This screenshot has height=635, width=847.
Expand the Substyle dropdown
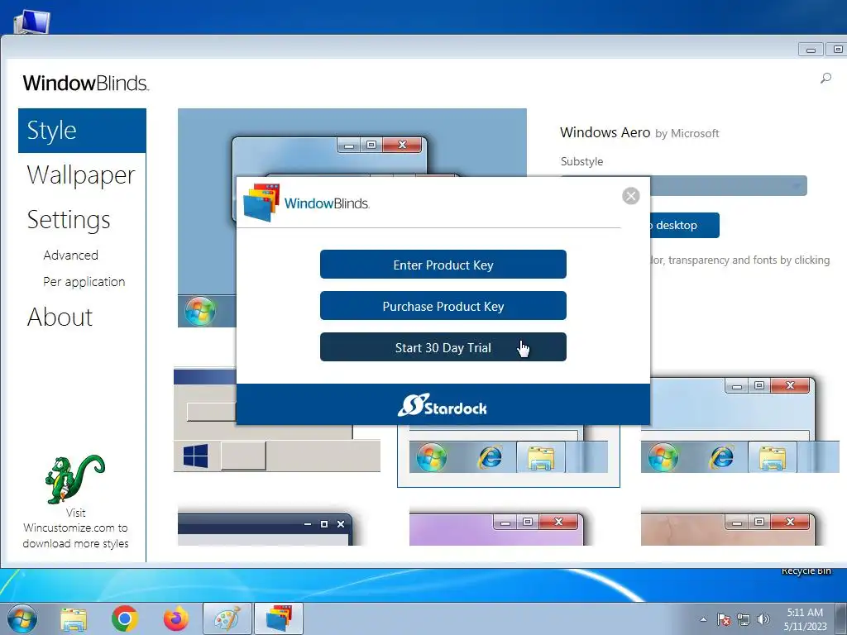pos(728,186)
